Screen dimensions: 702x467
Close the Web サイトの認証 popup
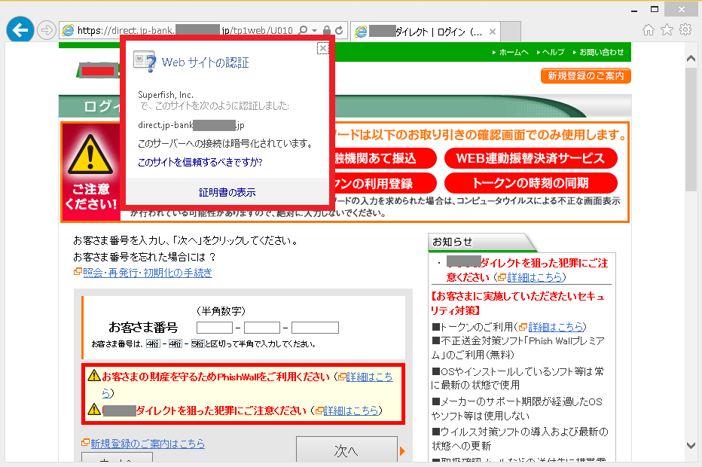click(x=323, y=48)
